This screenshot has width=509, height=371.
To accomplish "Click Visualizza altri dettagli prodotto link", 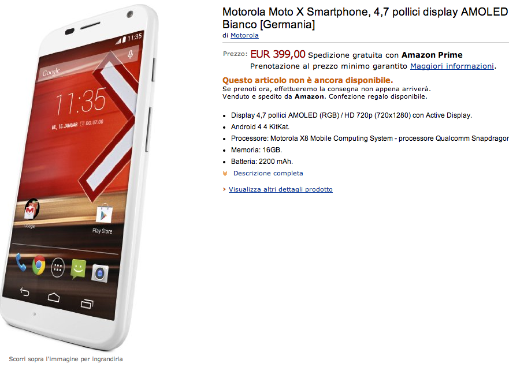I will click(280, 189).
